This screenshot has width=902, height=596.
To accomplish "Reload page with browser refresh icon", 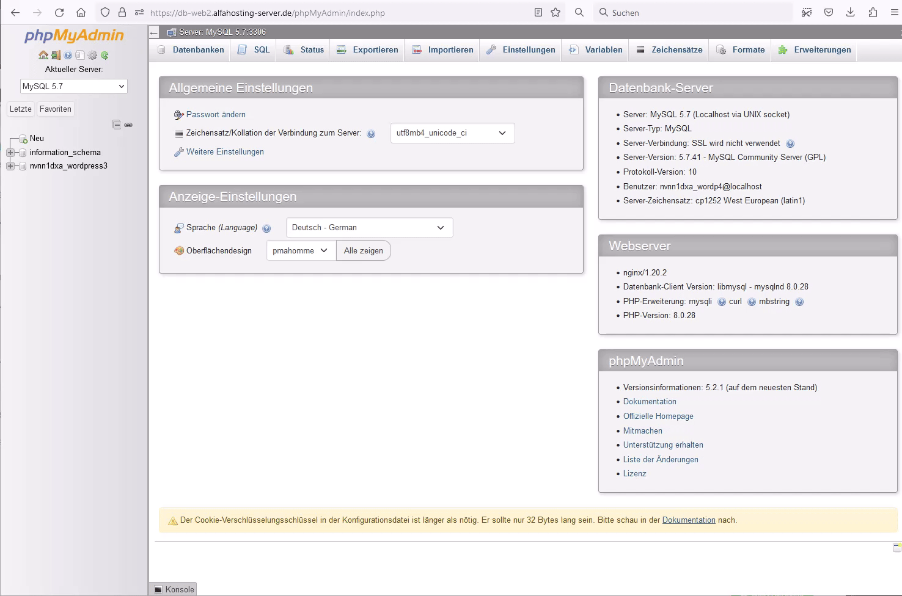I will (59, 12).
